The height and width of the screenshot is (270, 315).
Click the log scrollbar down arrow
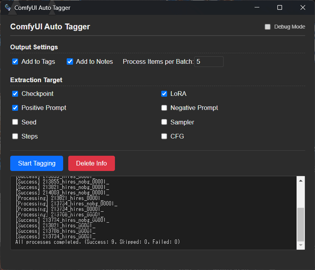tap(301, 245)
